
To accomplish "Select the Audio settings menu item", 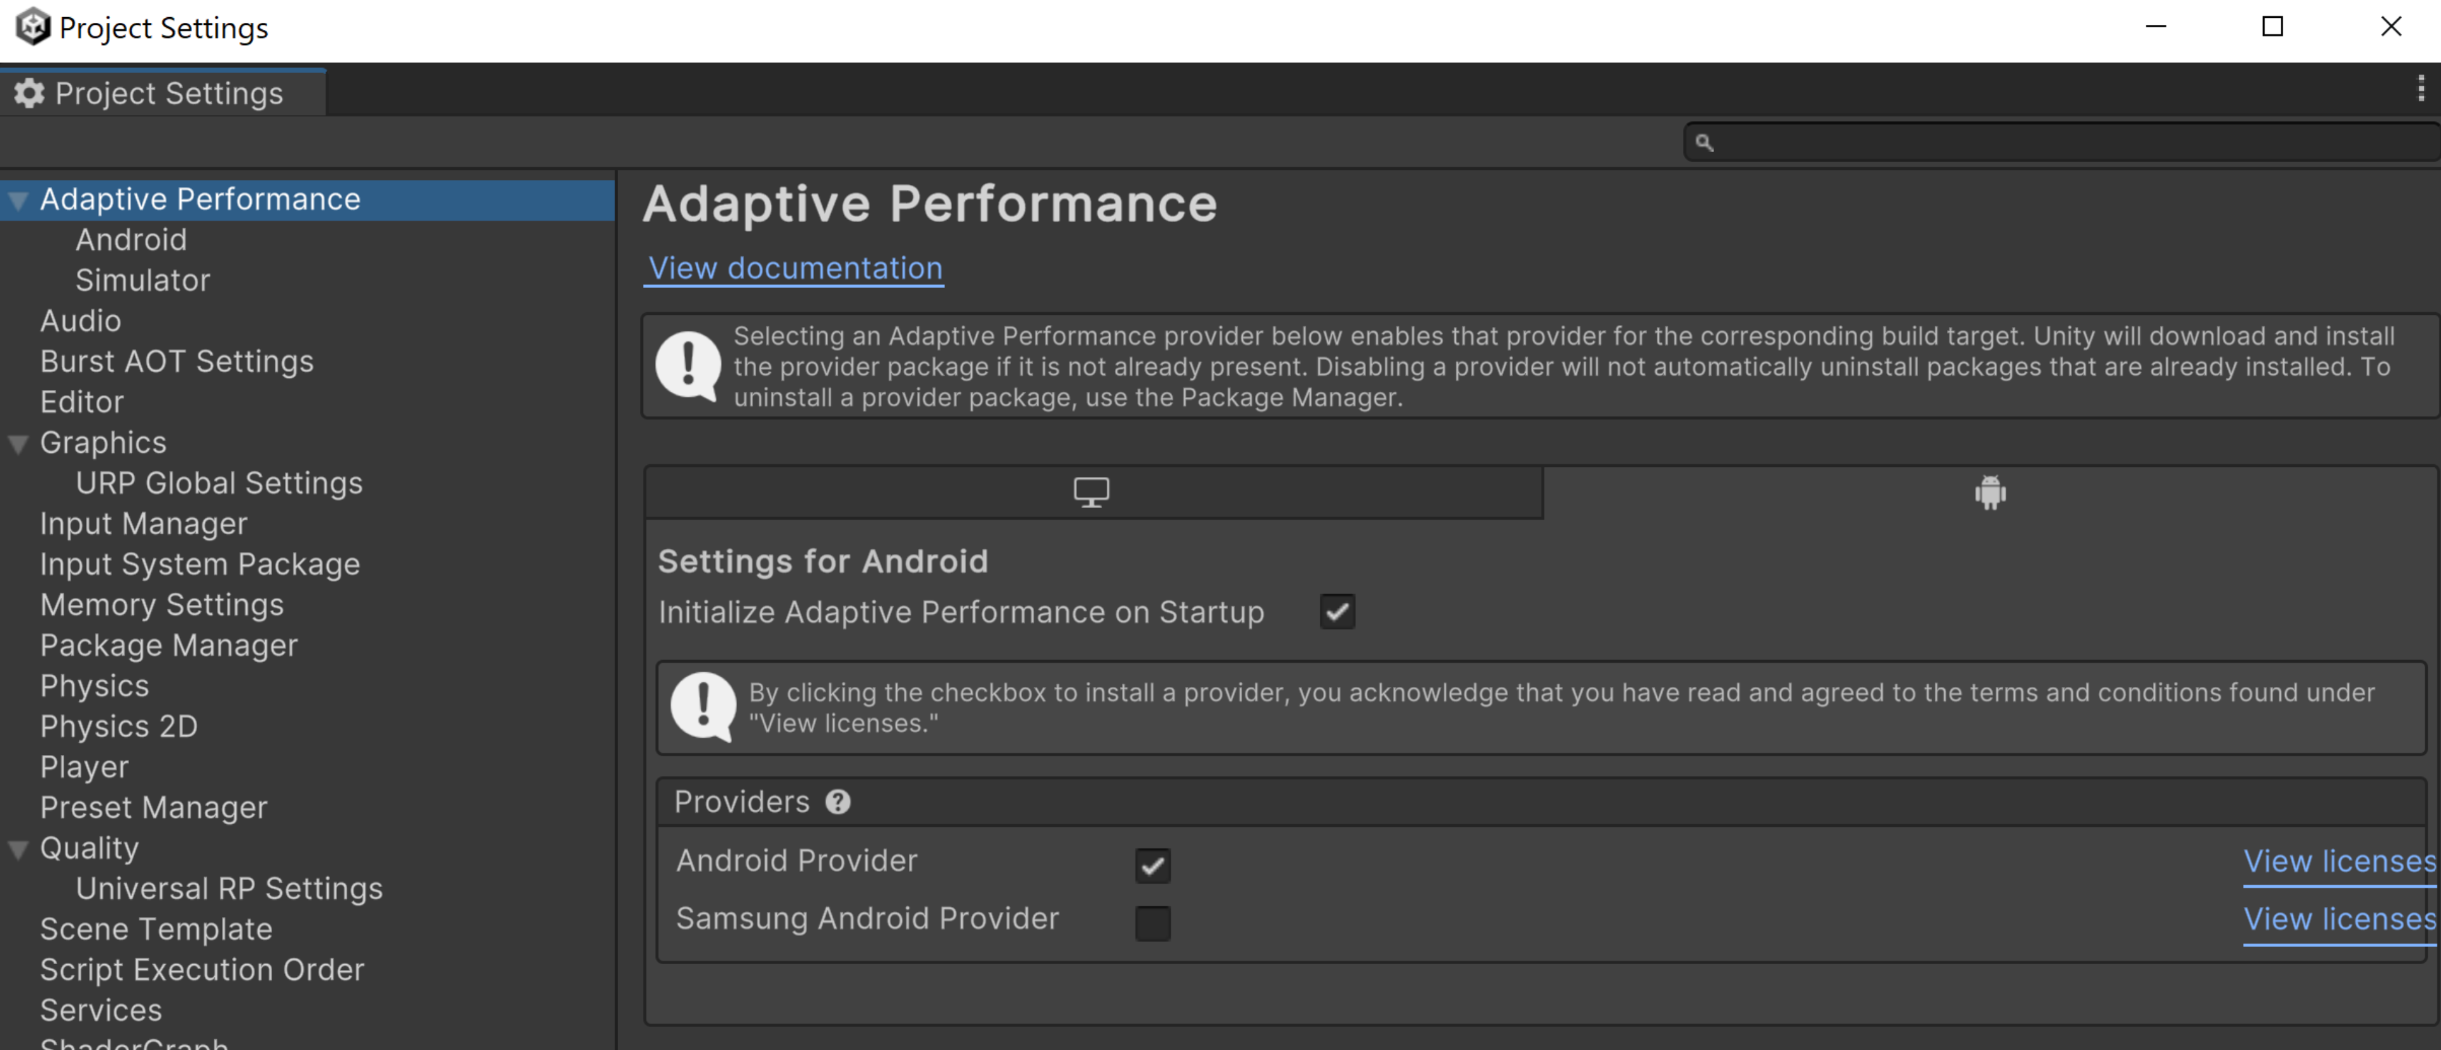I will point(81,321).
